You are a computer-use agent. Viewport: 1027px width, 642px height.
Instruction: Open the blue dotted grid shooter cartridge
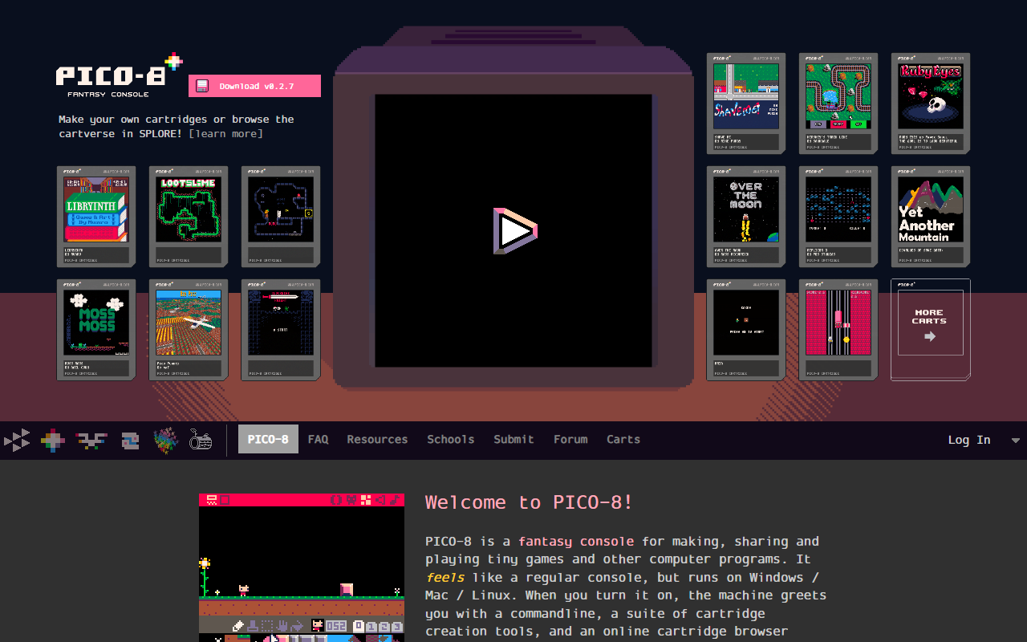[838, 217]
